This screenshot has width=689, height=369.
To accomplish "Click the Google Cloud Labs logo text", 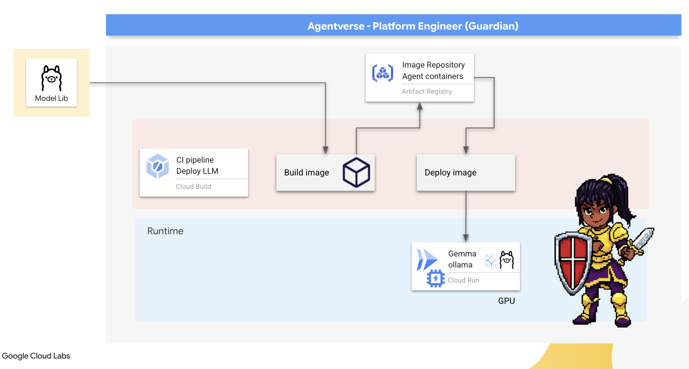I will (x=36, y=356).
